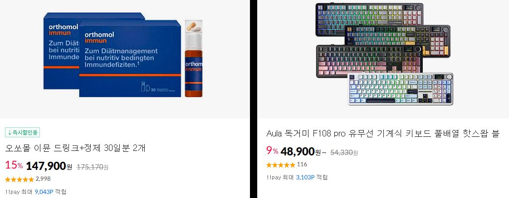Click the 즉시할인중 instant discount badge
The image size is (509, 198).
click(x=22, y=132)
